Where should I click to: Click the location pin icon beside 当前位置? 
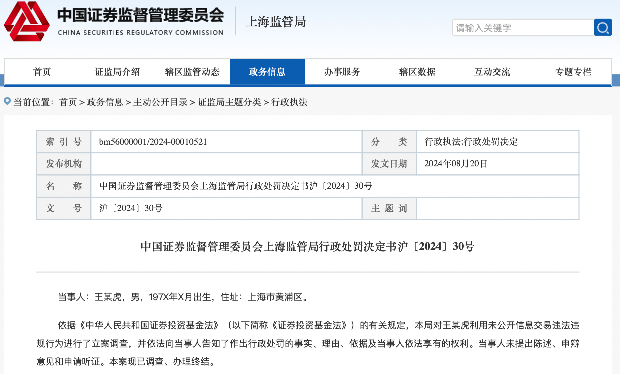click(x=7, y=101)
